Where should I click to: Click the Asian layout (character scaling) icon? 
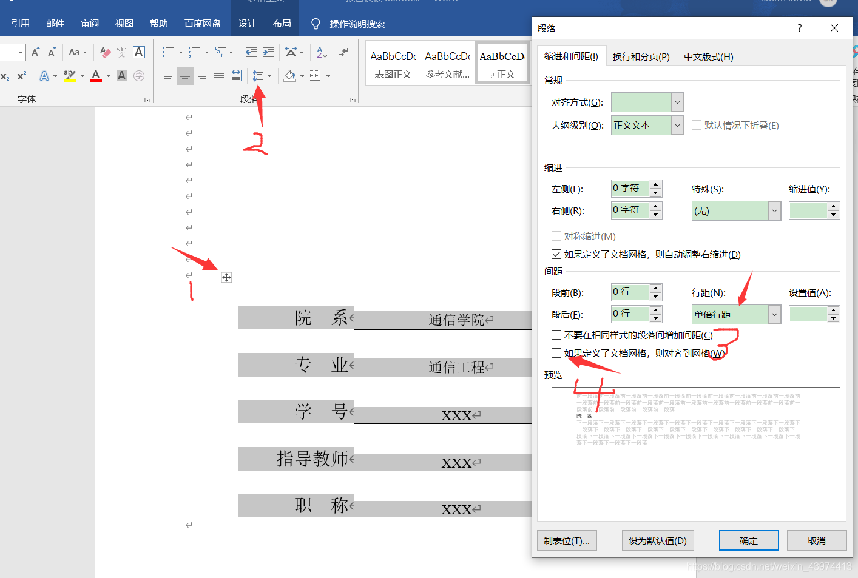coord(291,52)
